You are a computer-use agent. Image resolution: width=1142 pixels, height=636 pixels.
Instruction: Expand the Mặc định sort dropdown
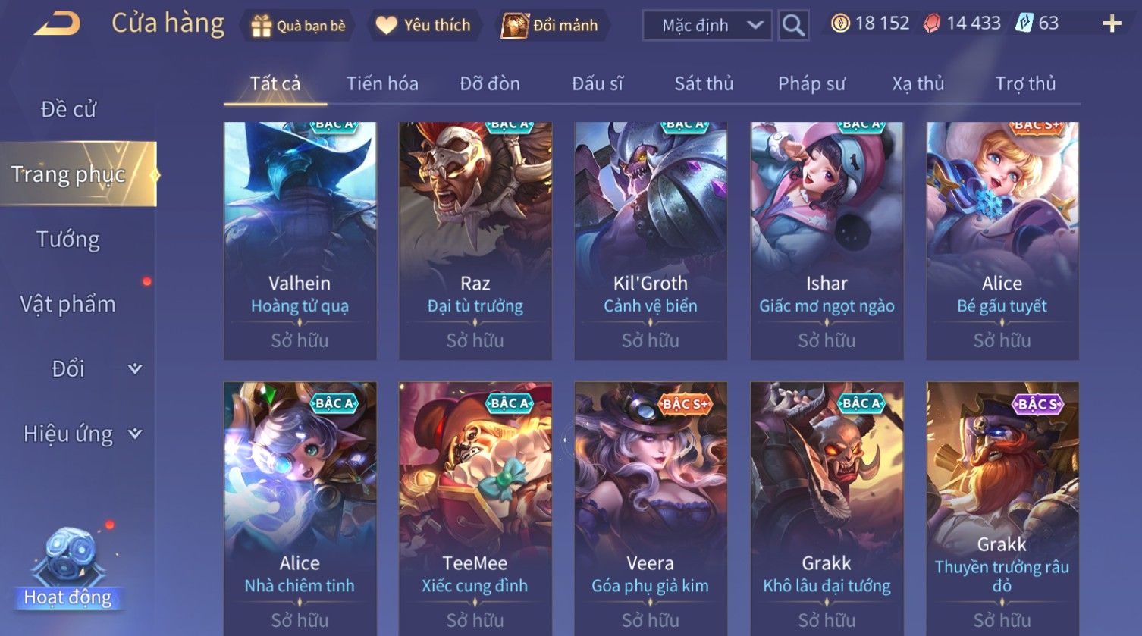pos(707,26)
